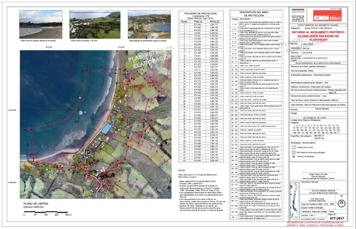Click 'Materialidad predominante: Madera - Zinc'
Screen dimensions: 356x229
click(309, 83)
